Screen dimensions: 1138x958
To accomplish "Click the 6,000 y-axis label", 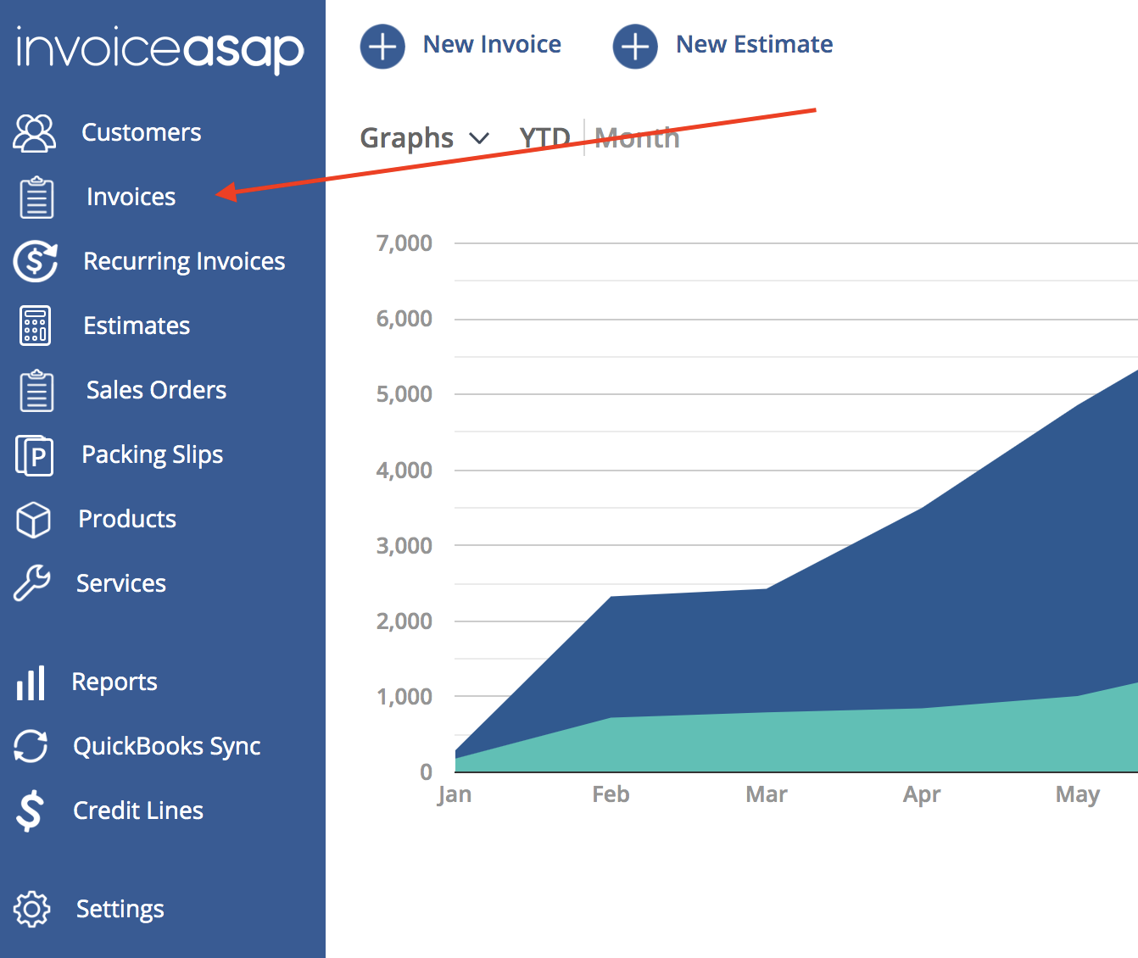I will (404, 319).
